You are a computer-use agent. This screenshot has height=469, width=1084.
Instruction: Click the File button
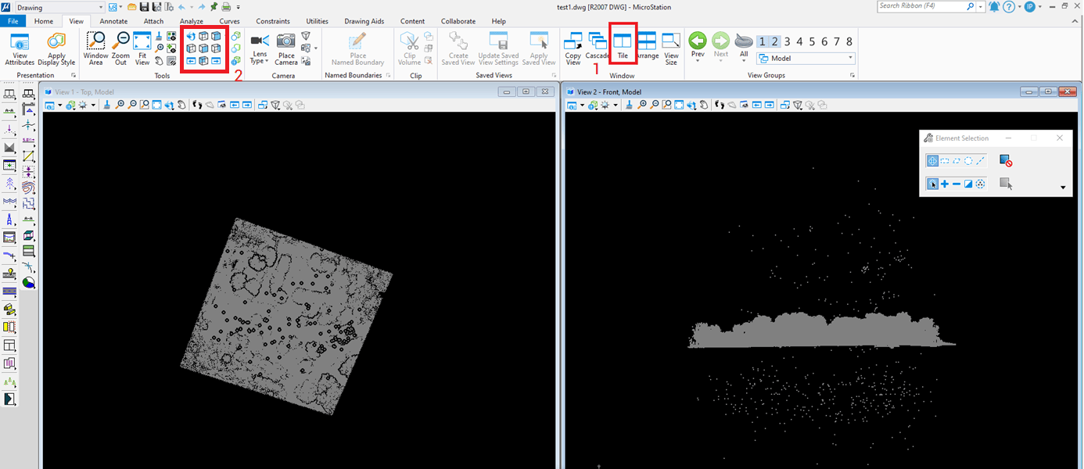point(13,21)
